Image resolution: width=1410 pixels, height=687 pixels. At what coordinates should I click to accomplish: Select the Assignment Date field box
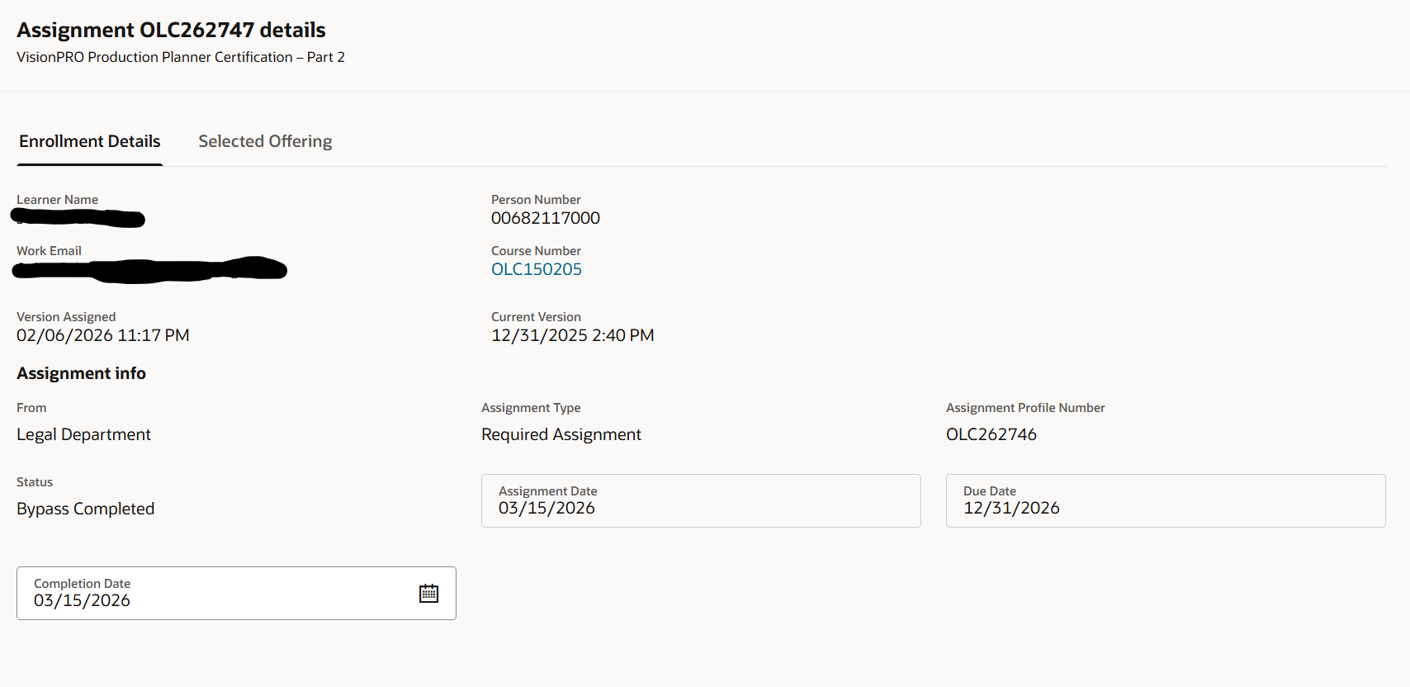point(701,500)
